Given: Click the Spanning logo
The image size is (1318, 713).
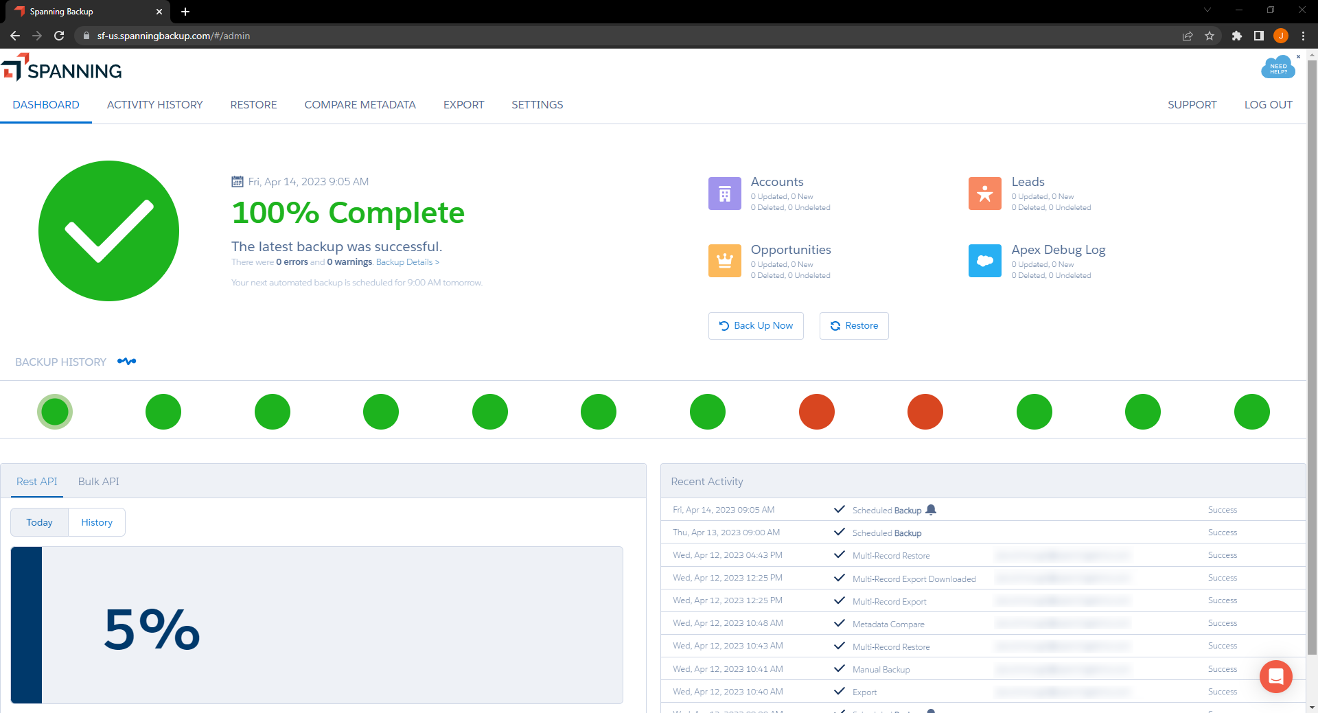Looking at the screenshot, I should pyautogui.click(x=62, y=69).
